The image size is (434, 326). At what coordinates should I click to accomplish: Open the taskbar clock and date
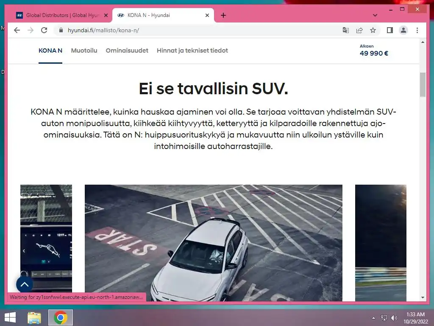[415, 318]
